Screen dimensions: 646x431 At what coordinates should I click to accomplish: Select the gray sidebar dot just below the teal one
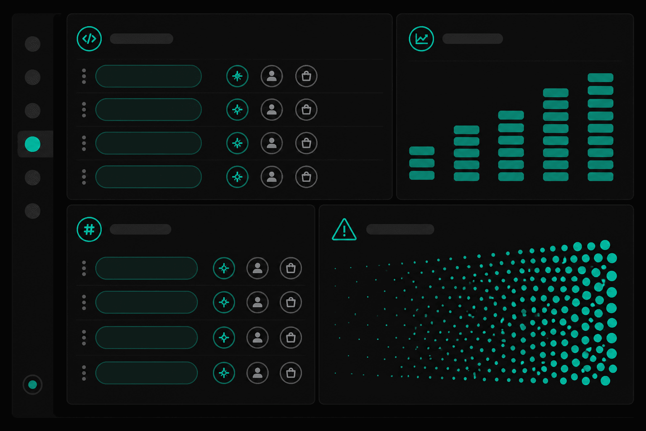(32, 178)
